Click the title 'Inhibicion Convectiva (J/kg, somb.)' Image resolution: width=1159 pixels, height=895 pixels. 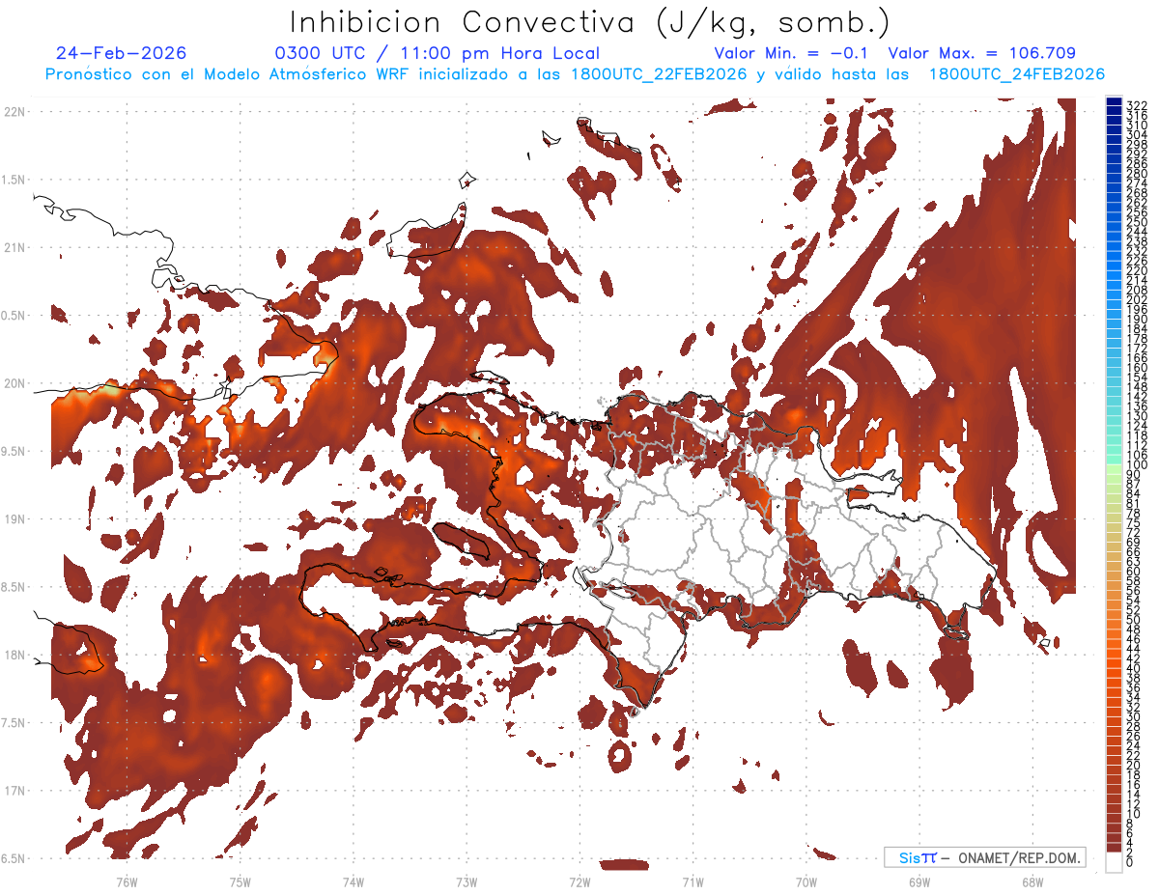coord(590,23)
